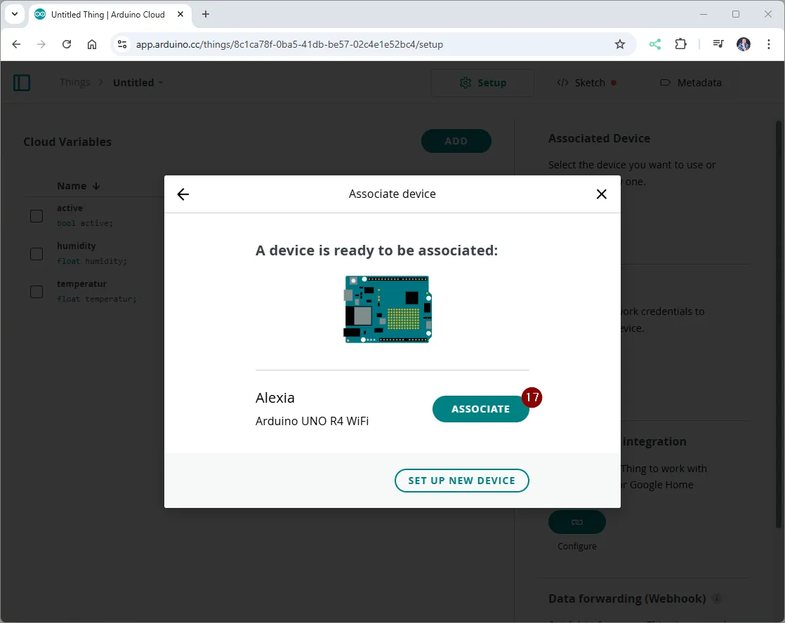Open the Metadata tab

tap(691, 83)
